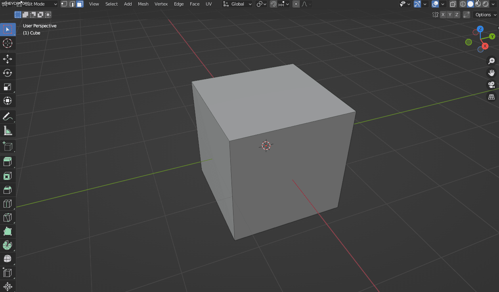This screenshot has width=499, height=292.
Task: Toggle viewport gizmos display
Action: (x=417, y=4)
